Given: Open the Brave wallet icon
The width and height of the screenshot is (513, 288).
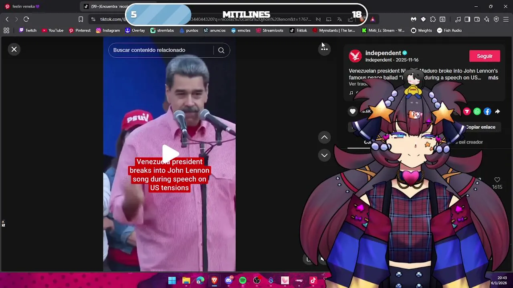Looking at the screenshot, I should pyautogui.click(x=477, y=19).
